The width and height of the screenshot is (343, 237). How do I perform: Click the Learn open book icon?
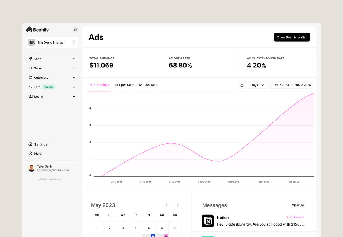click(30, 96)
